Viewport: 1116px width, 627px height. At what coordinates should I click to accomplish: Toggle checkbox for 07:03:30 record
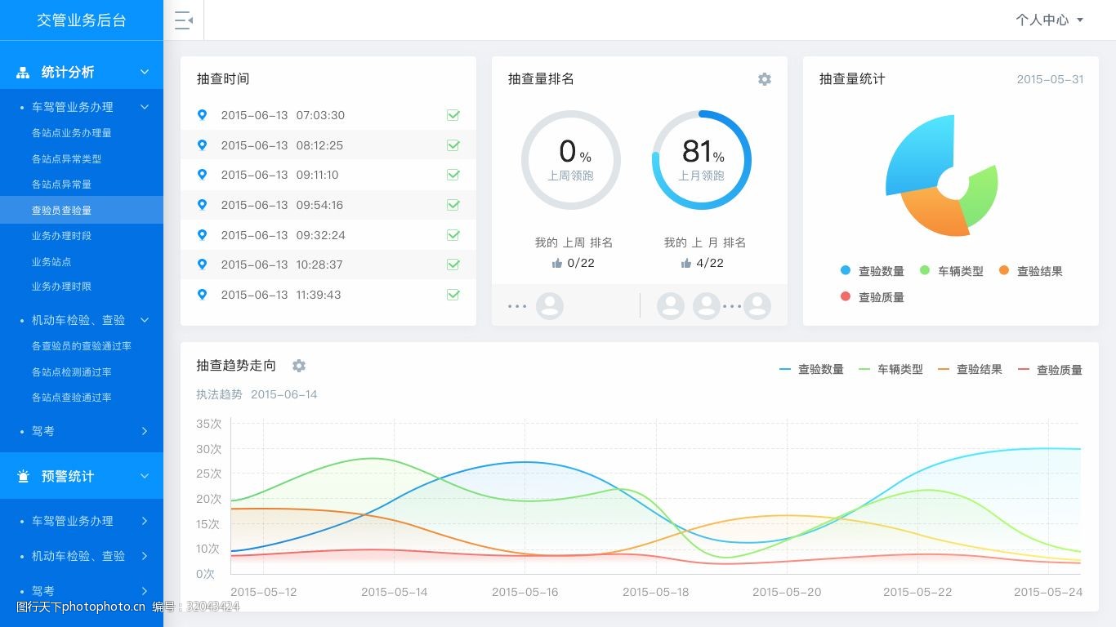453,115
